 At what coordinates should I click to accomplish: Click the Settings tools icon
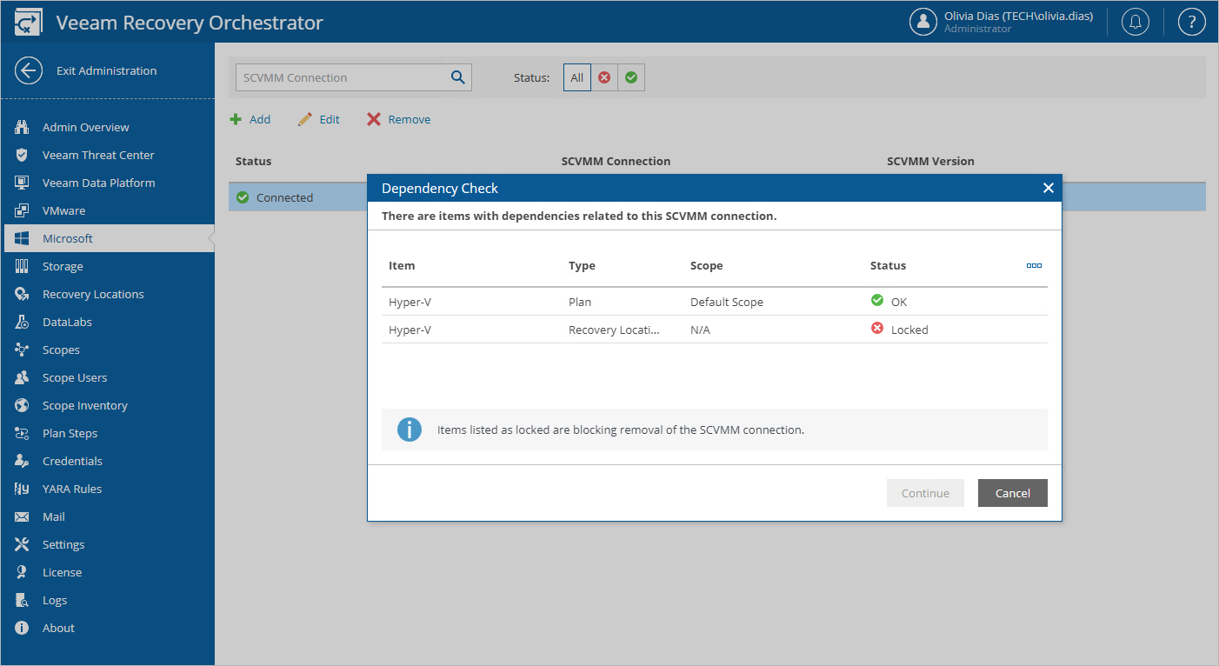(x=23, y=544)
